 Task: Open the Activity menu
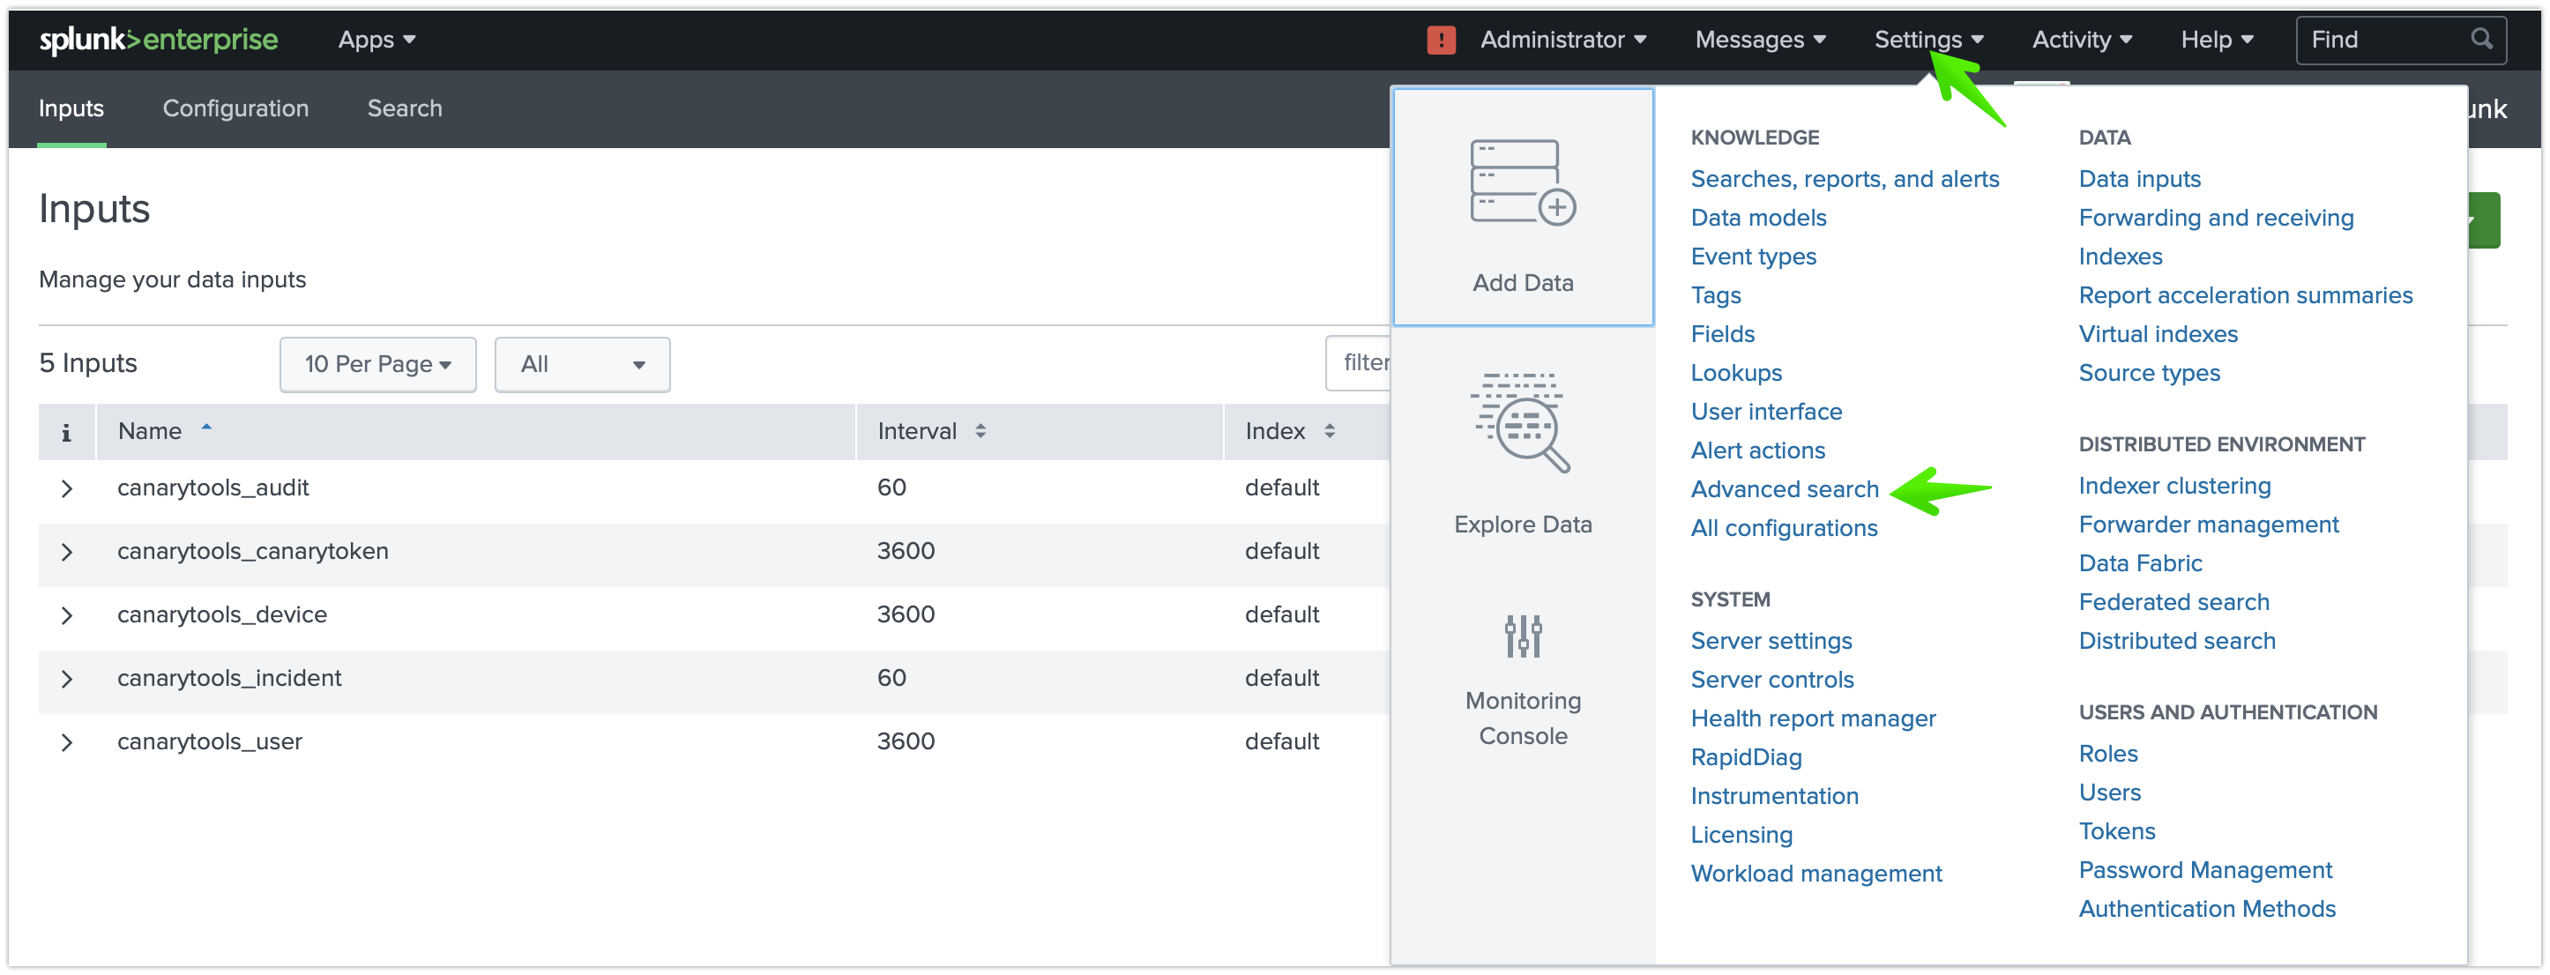[2081, 40]
